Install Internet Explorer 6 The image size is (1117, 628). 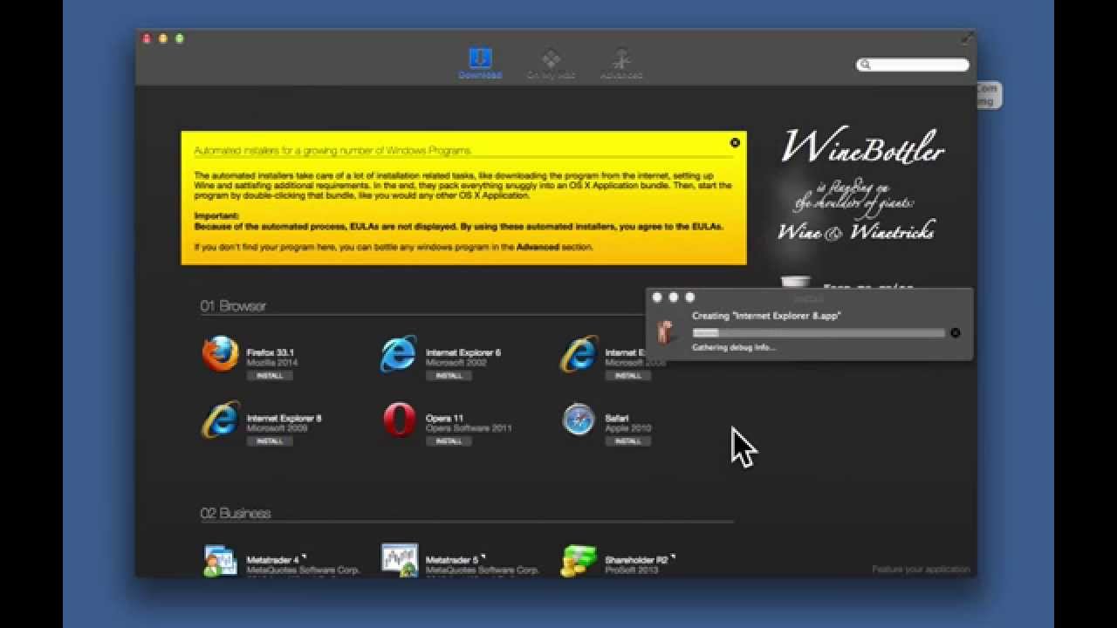pos(449,376)
